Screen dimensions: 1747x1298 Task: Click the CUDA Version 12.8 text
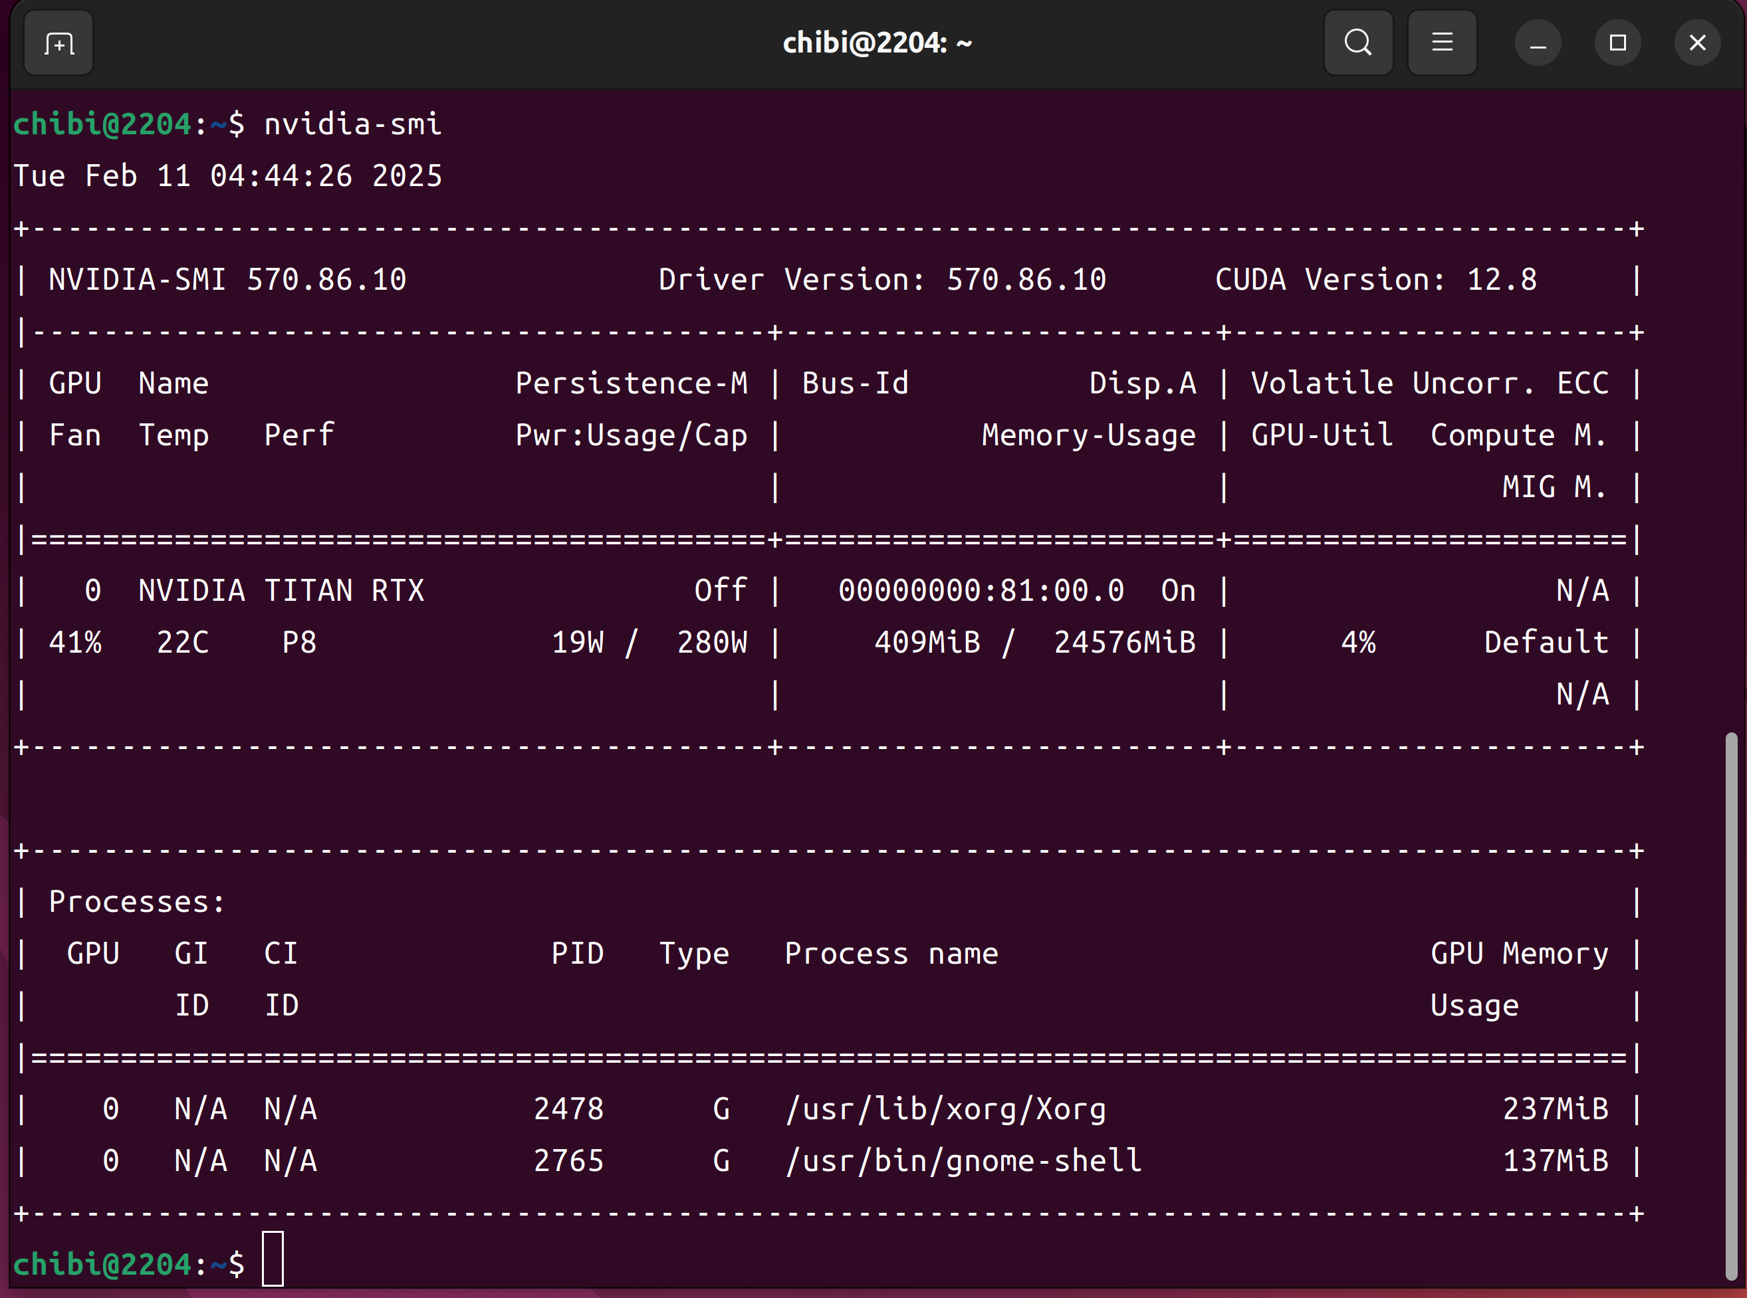coord(1375,280)
